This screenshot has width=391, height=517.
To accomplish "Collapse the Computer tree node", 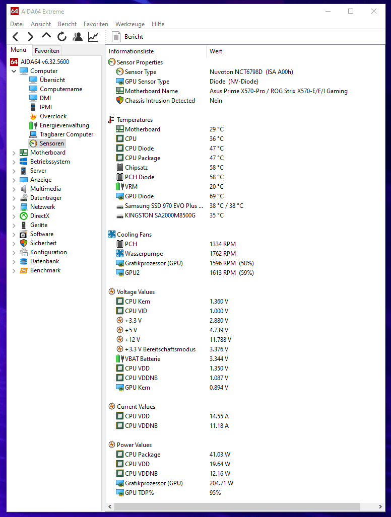I will [x=14, y=71].
